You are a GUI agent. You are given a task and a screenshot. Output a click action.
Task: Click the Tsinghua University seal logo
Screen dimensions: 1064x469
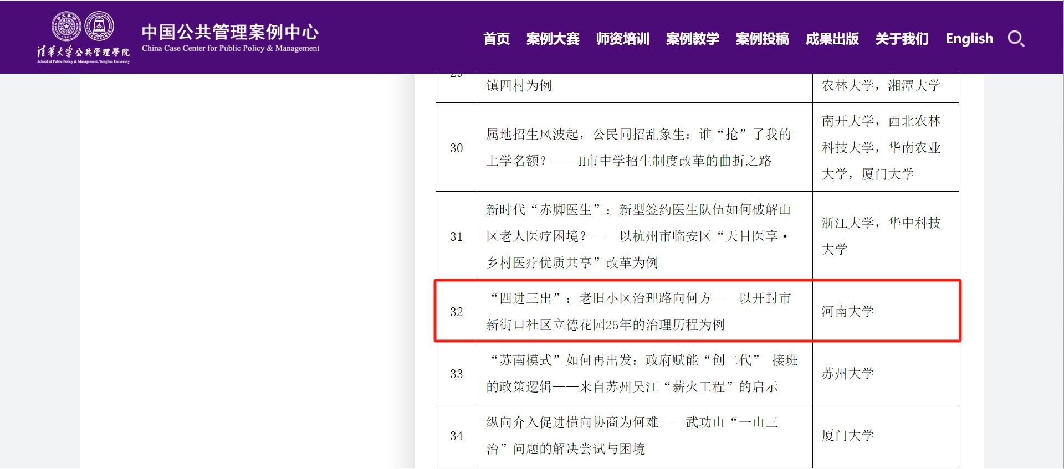click(66, 26)
